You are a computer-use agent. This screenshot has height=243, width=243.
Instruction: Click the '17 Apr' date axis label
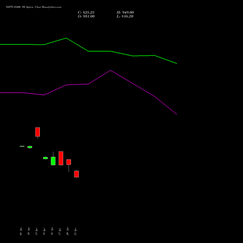point(60,231)
